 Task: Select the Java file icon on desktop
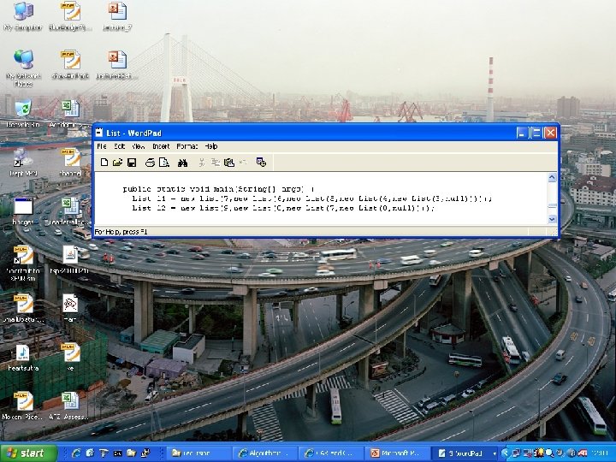[x=71, y=259]
